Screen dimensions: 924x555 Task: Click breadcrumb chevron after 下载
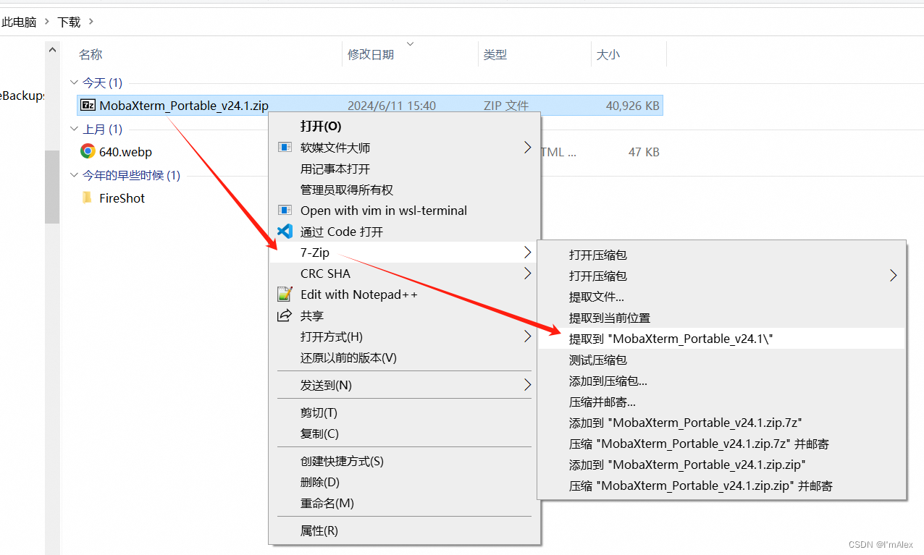(x=91, y=22)
